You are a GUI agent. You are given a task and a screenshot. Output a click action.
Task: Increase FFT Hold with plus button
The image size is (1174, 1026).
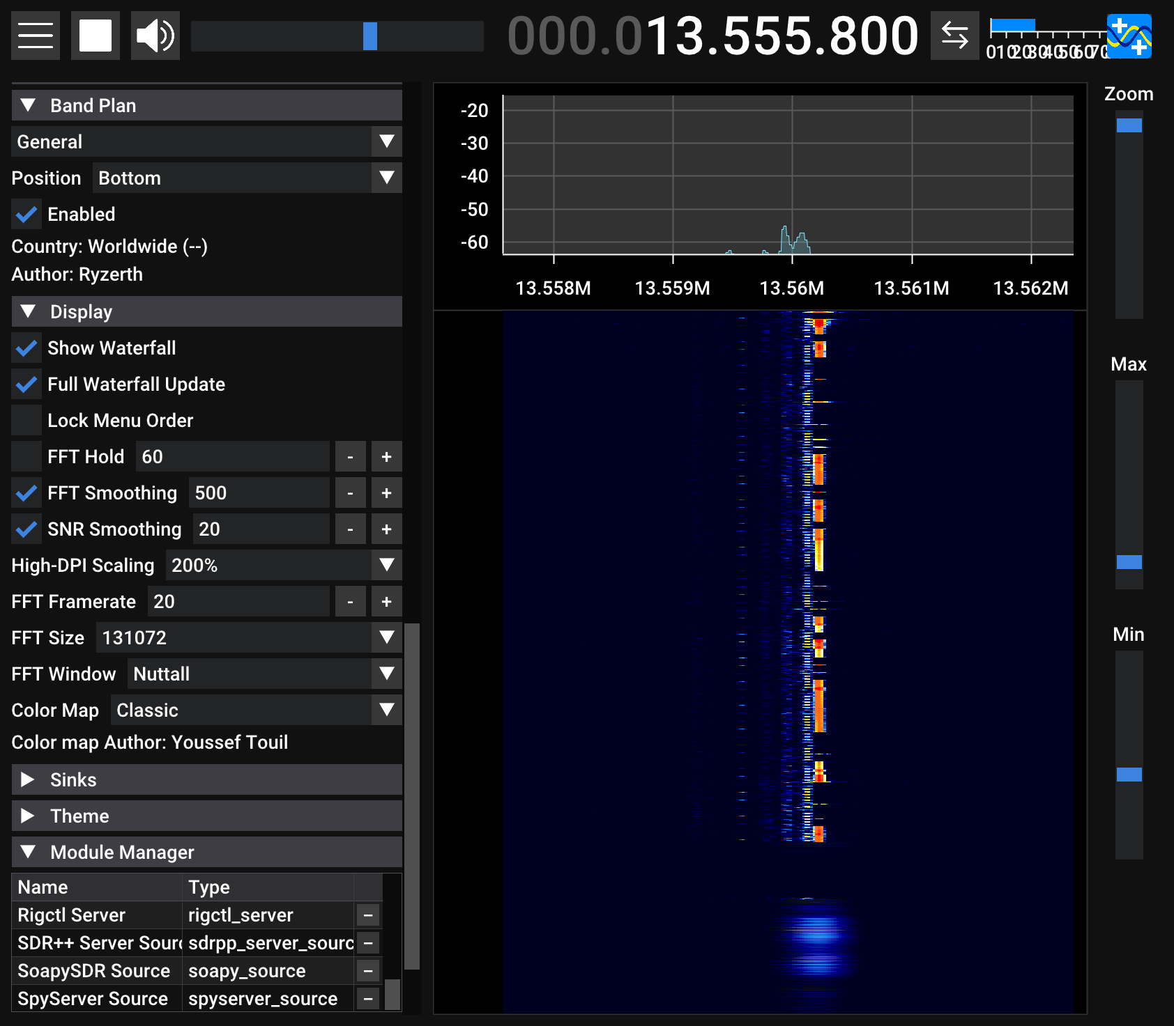tap(387, 456)
